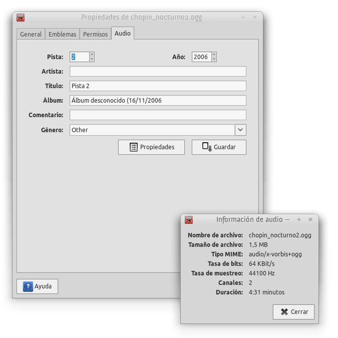Maximize the Propiedades window with plus button
Screen dimensions: 338x338
243,18
